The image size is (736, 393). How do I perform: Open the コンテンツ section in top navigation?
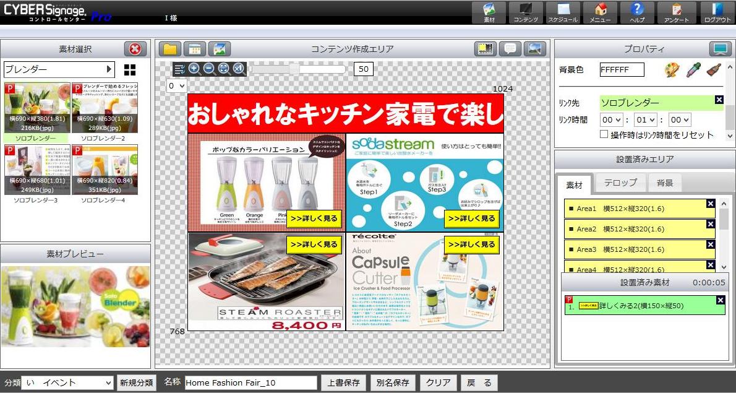[x=526, y=12]
